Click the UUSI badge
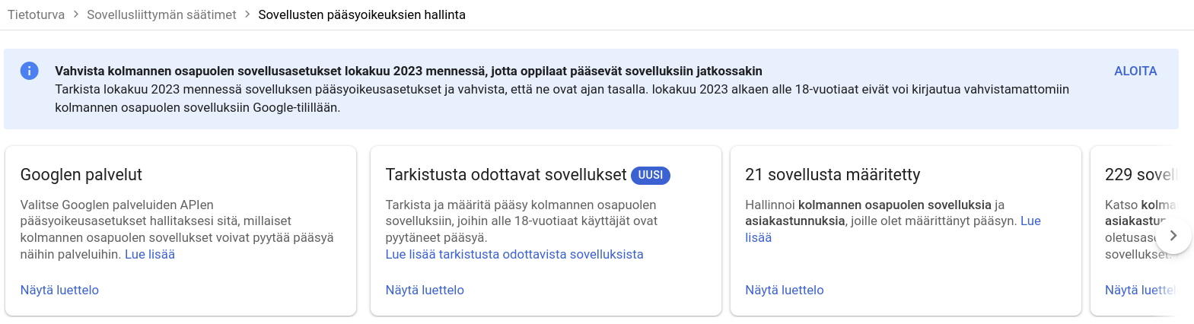 (x=650, y=175)
